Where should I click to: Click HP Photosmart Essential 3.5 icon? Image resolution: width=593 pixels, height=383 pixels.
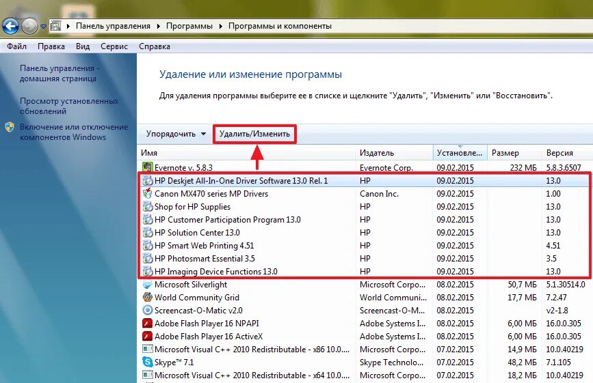click(148, 258)
